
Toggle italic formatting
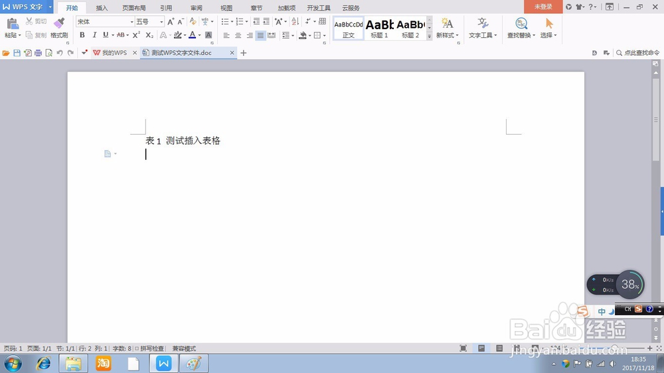(x=94, y=35)
